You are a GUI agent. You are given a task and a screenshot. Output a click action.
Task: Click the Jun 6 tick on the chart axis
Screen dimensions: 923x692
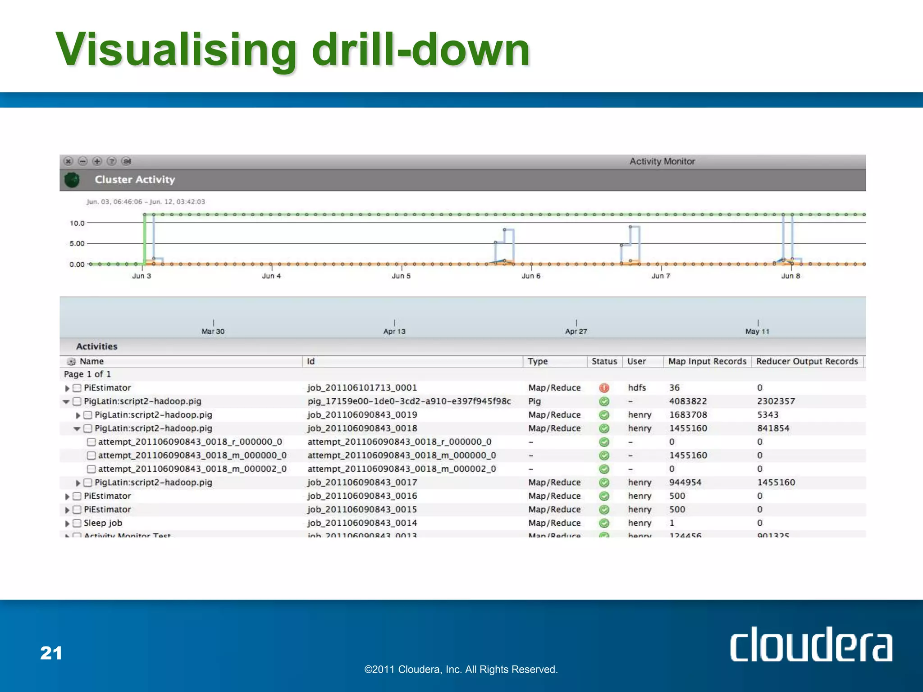pyautogui.click(x=531, y=276)
